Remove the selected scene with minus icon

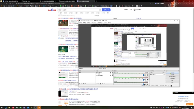click(81, 84)
